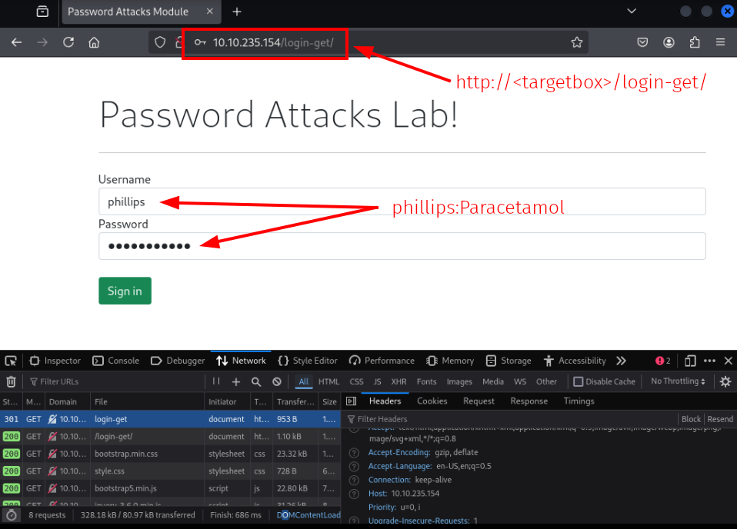Enable the Disable Cache checkbox
The width and height of the screenshot is (737, 529).
tap(579, 381)
